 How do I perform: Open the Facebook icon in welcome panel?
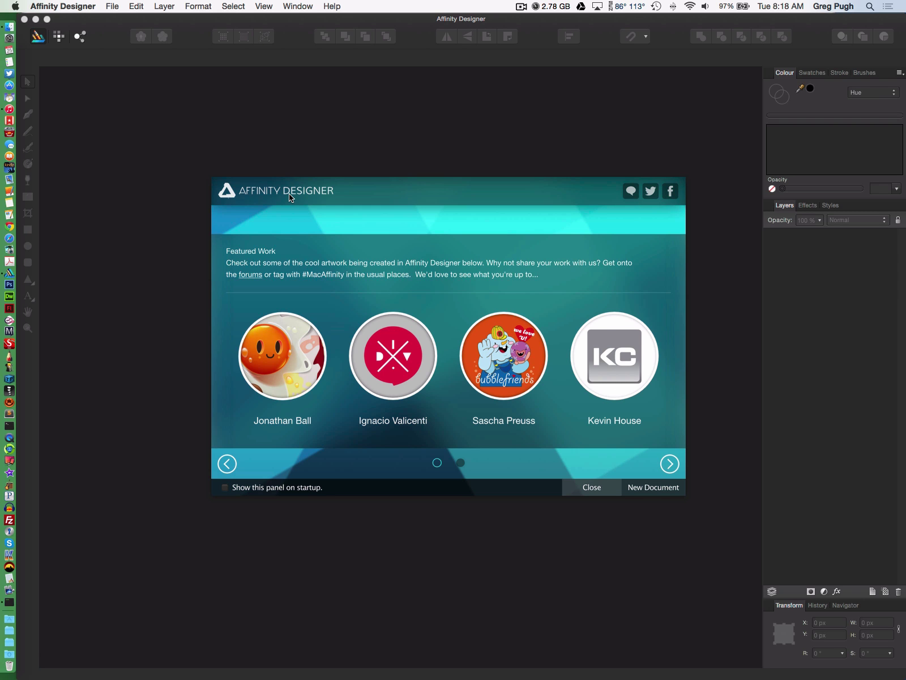coord(670,191)
